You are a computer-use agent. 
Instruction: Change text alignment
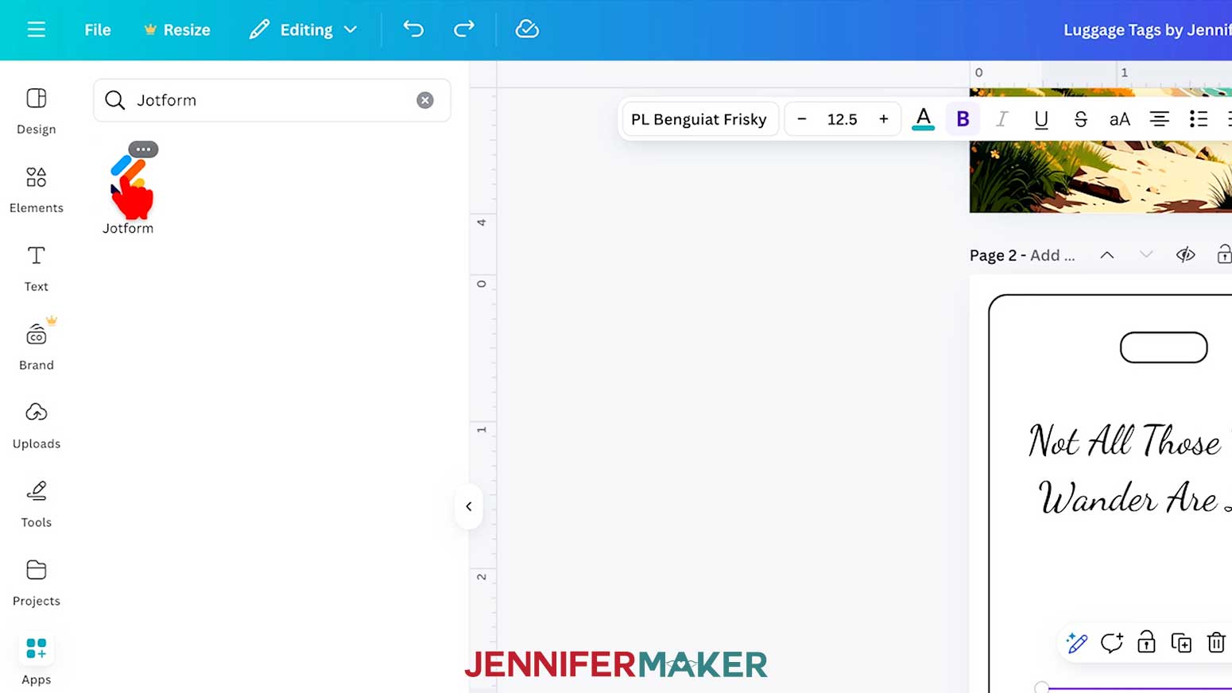tap(1159, 119)
